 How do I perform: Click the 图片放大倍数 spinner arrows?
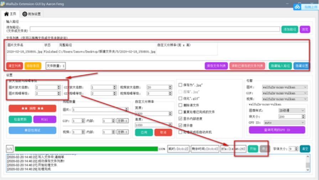click(59, 87)
